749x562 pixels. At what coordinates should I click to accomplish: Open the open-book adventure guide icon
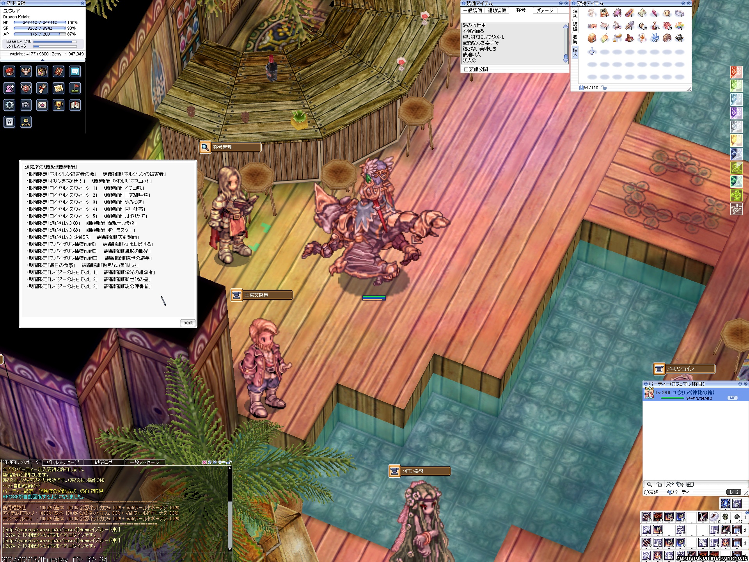click(x=75, y=105)
